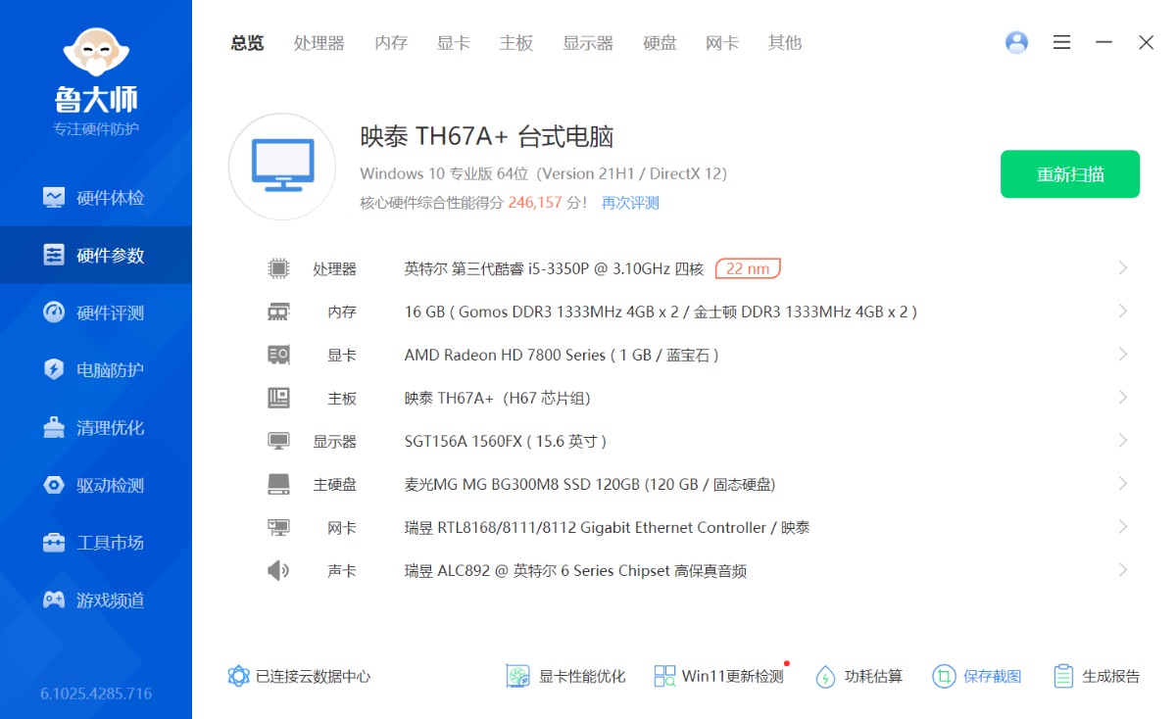Screen dimensions: 1176x719
Task: Click the 网卡 network adapter icon
Action: click(x=278, y=527)
